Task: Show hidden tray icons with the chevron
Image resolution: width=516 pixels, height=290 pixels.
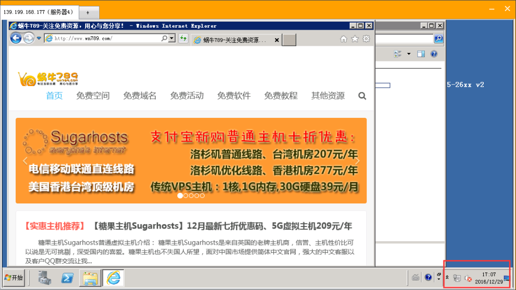Action: click(x=446, y=277)
